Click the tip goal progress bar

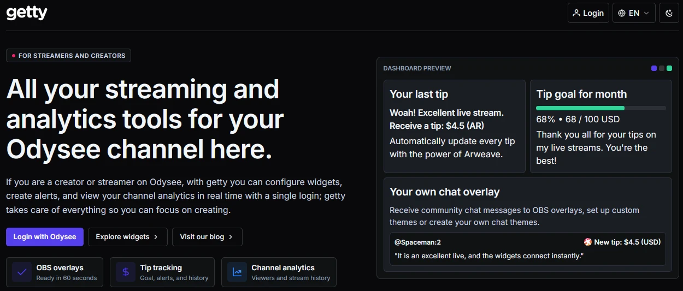click(601, 108)
